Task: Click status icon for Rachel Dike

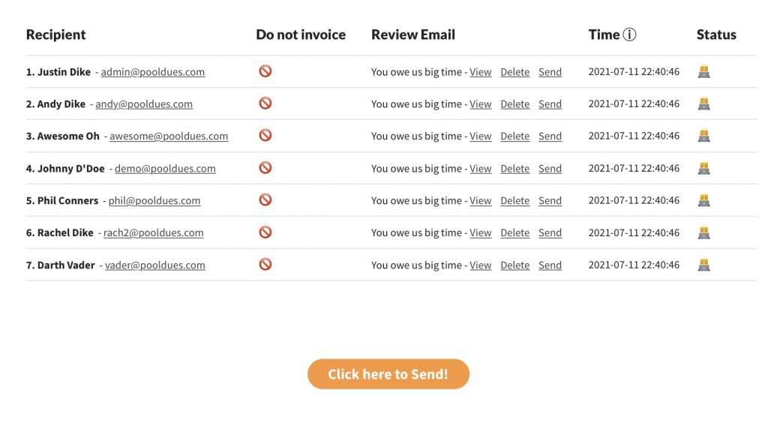Action: click(703, 232)
